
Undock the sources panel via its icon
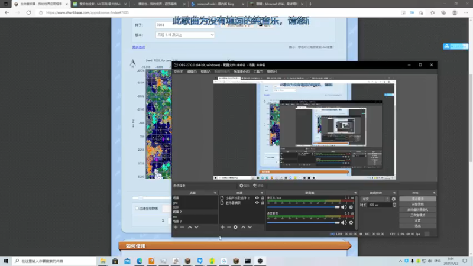click(x=261, y=193)
